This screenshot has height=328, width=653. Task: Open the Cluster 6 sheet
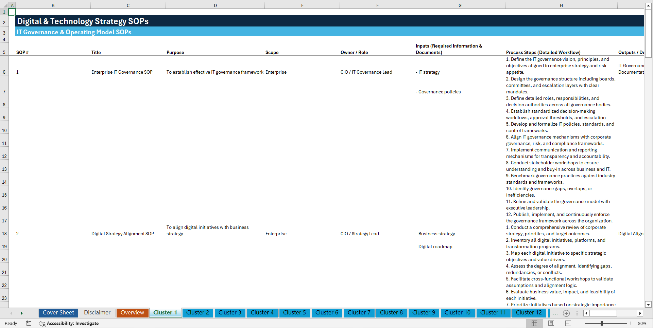point(327,313)
